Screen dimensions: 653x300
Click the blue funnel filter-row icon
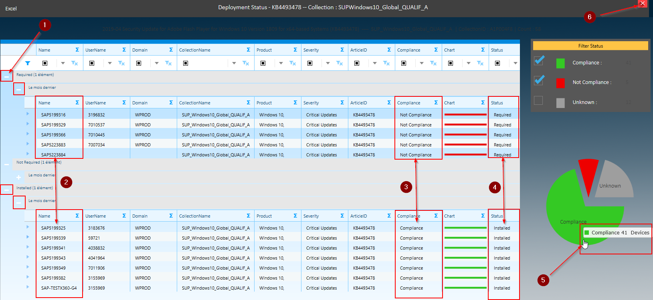pyautogui.click(x=28, y=63)
